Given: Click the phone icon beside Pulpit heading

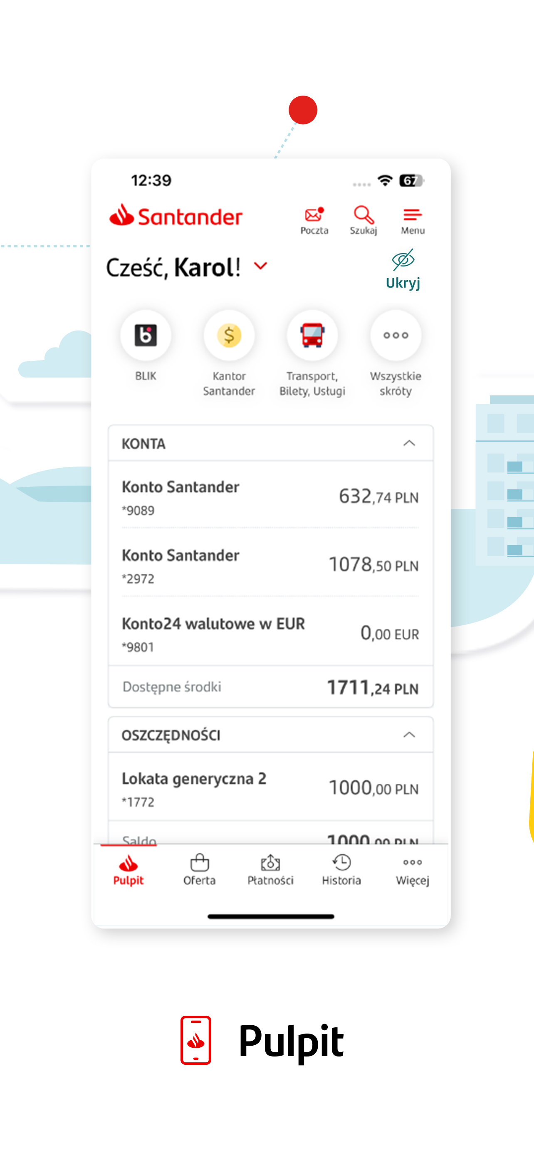Looking at the screenshot, I should [196, 1040].
